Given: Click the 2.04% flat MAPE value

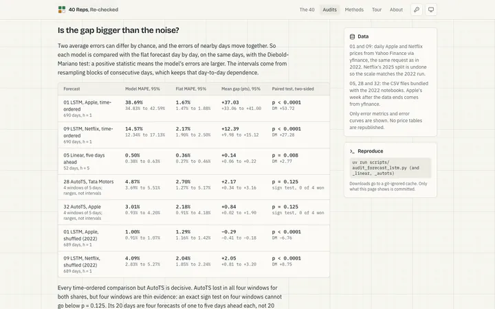Looking at the screenshot, I should point(183,258).
